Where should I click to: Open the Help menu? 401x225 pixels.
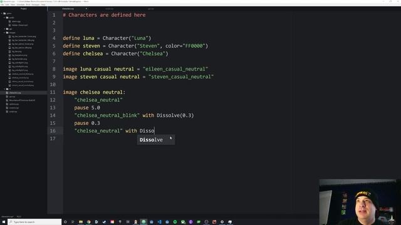click(43, 4)
